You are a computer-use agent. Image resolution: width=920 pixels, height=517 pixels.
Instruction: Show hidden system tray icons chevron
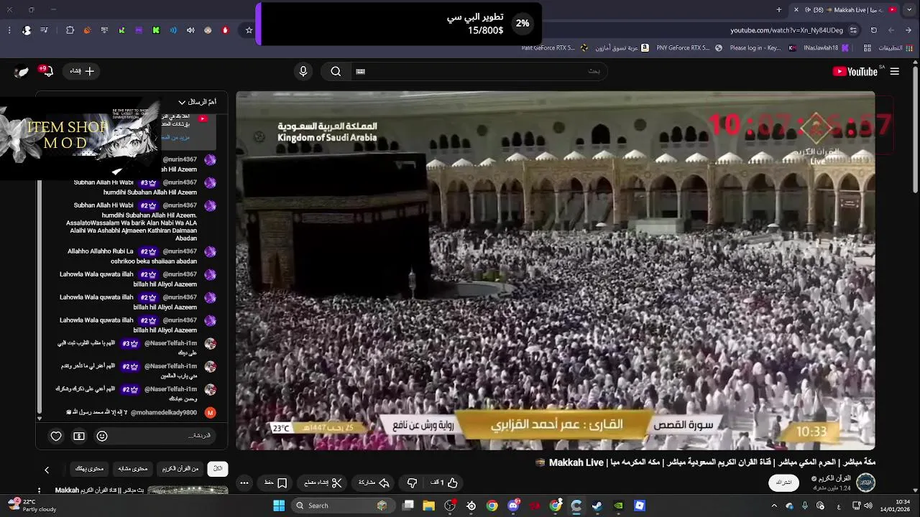tap(774, 506)
